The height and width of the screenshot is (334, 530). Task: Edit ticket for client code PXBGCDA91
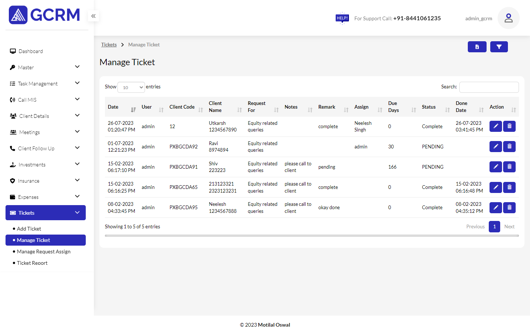pyautogui.click(x=495, y=167)
